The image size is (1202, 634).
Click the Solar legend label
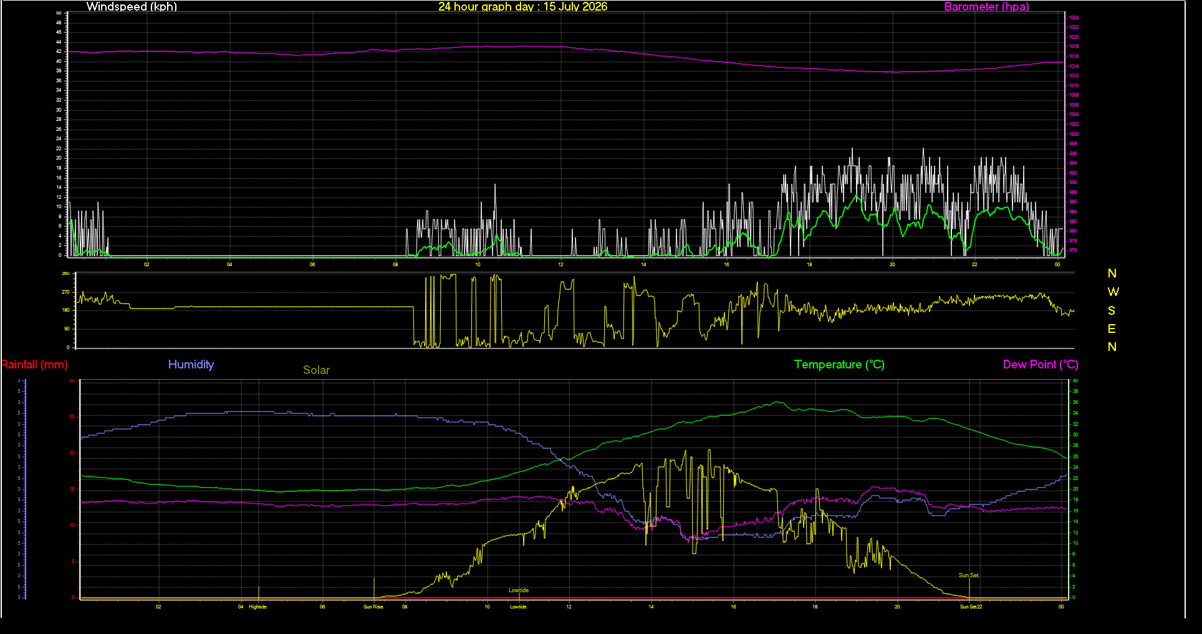[x=316, y=370]
